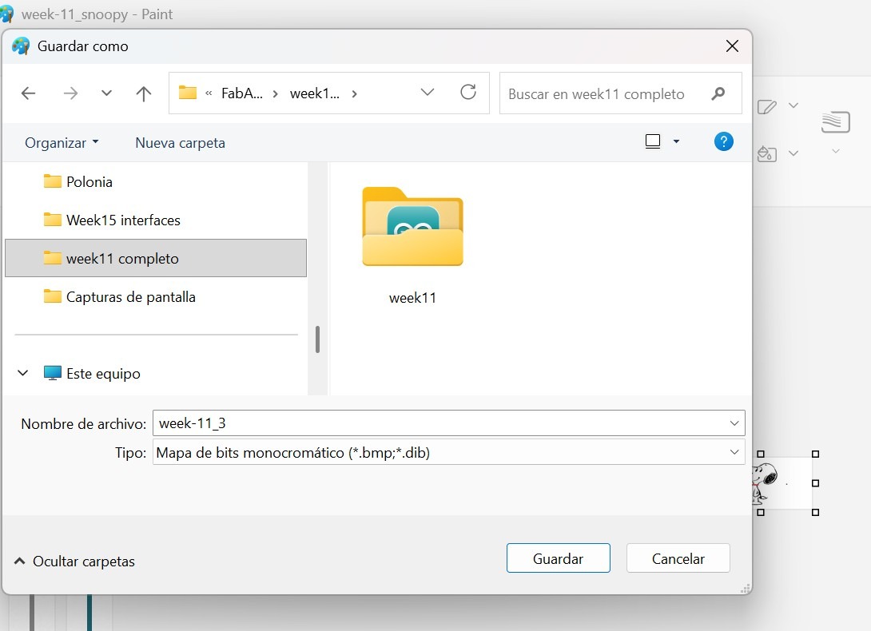Click the search magnifier icon
This screenshot has width=871, height=631.
718,93
